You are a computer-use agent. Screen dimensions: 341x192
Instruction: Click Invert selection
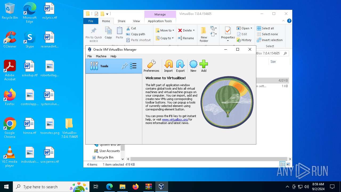(x=270, y=40)
